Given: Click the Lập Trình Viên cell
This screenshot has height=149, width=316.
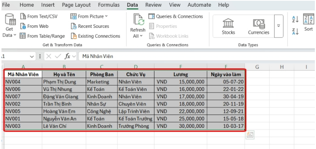Looking at the screenshot, I should click(x=136, y=111).
